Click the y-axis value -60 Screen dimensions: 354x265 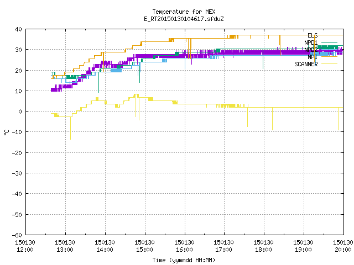click(17, 235)
